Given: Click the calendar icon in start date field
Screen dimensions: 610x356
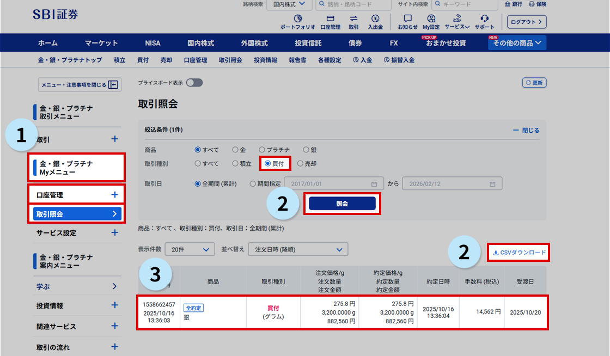Looking at the screenshot, I should point(374,184).
